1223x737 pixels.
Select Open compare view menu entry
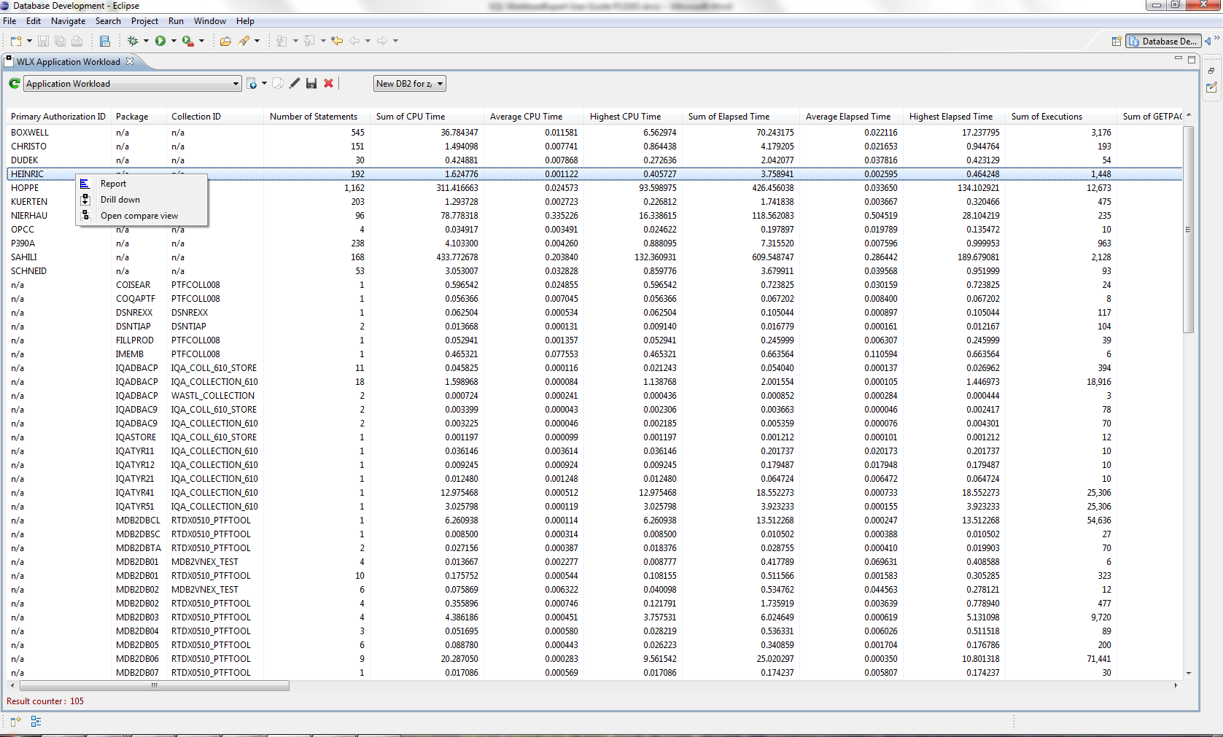point(139,216)
